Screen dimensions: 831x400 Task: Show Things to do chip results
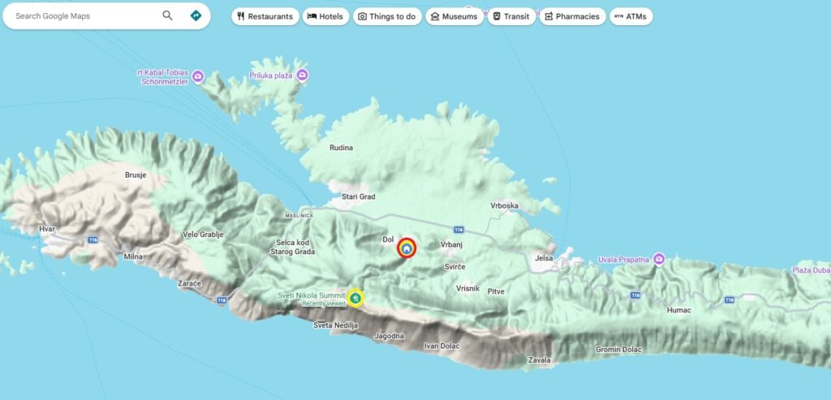pos(387,16)
